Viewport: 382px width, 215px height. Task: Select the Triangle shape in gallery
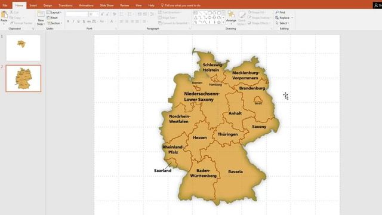click(195, 17)
